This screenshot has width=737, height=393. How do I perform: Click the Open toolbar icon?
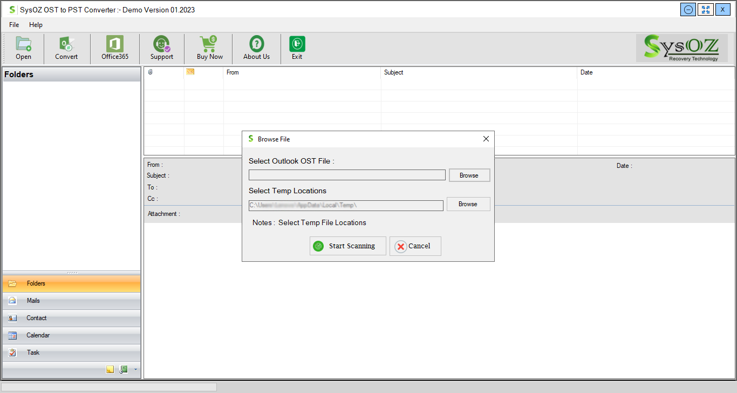click(x=23, y=44)
